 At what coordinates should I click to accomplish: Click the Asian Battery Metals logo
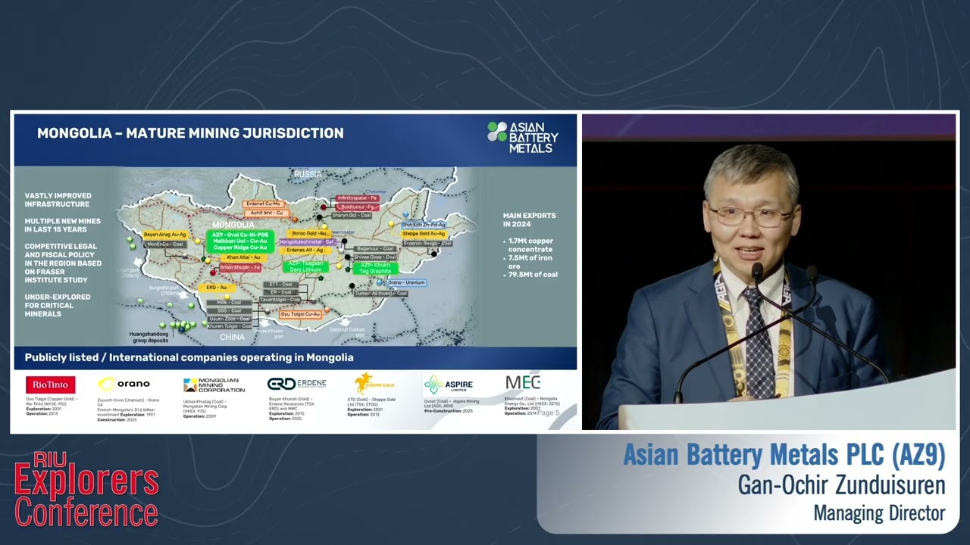pyautogui.click(x=523, y=137)
